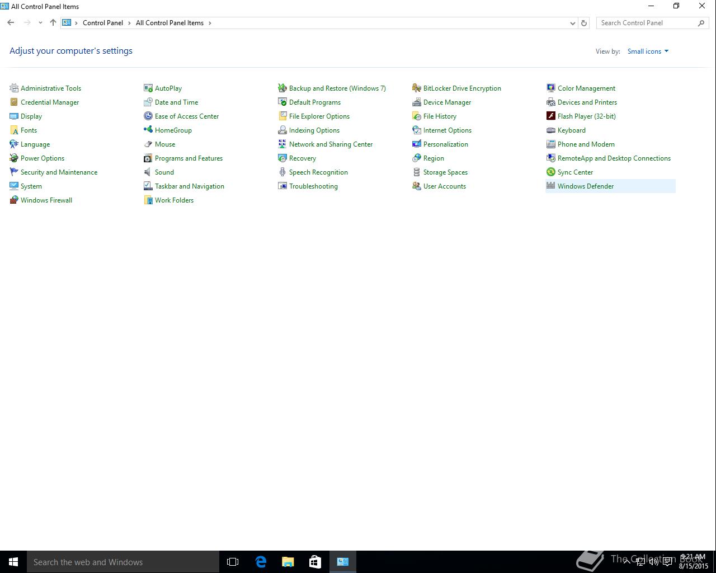Open Color Management
This screenshot has height=573, width=716.
click(586, 88)
